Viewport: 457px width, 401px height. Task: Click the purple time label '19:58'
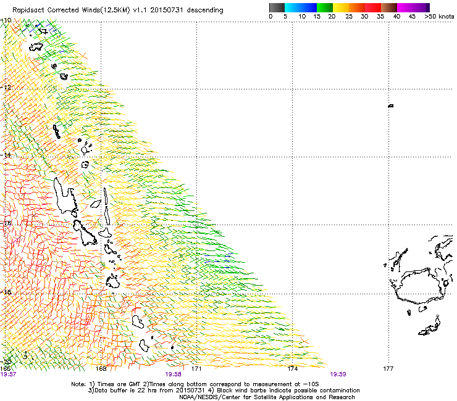click(173, 374)
